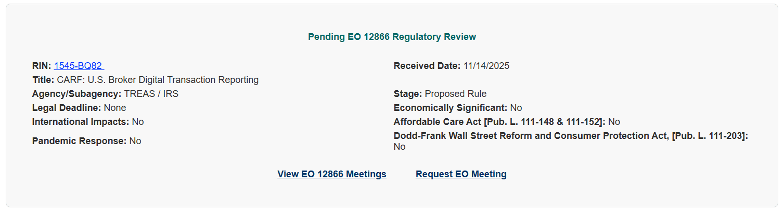Click the received date 11/14/2025

[486, 66]
